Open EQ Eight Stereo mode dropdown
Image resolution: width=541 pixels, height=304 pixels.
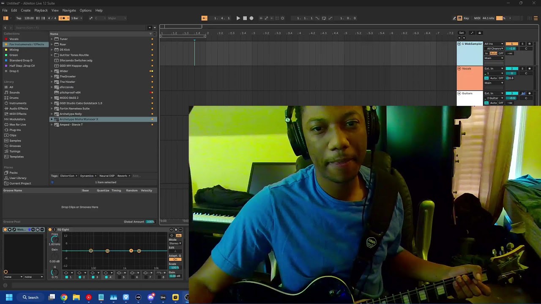point(175,244)
